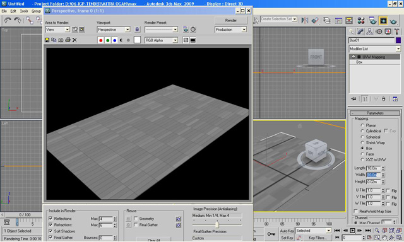This screenshot has width=404, height=242.
Task: Adjust Image Precision antialiasing slider
Action: click(217, 224)
